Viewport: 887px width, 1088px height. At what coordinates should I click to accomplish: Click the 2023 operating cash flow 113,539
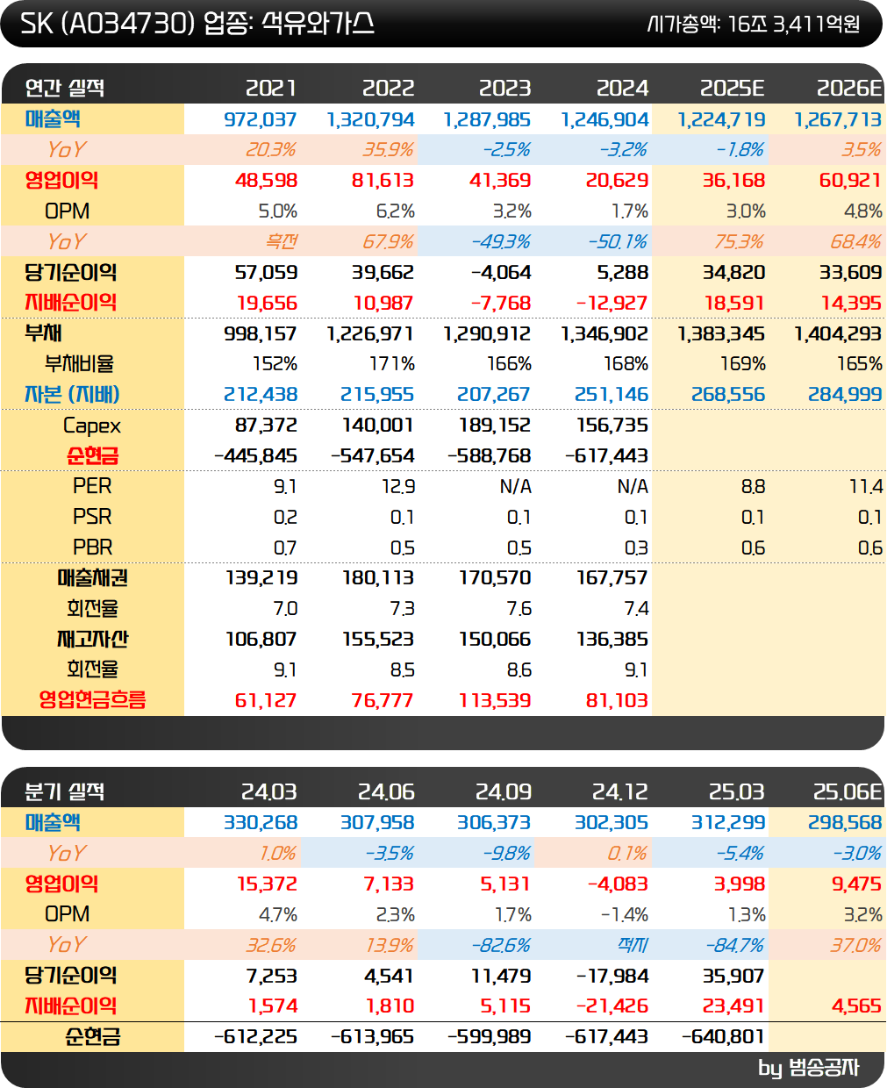coord(495,700)
